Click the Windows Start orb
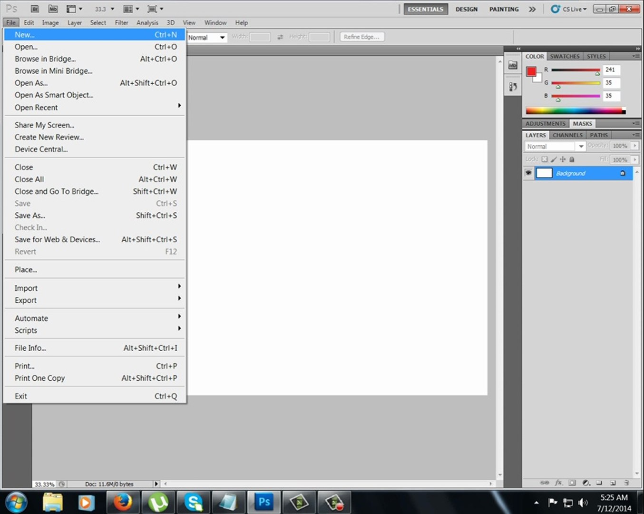 16,502
